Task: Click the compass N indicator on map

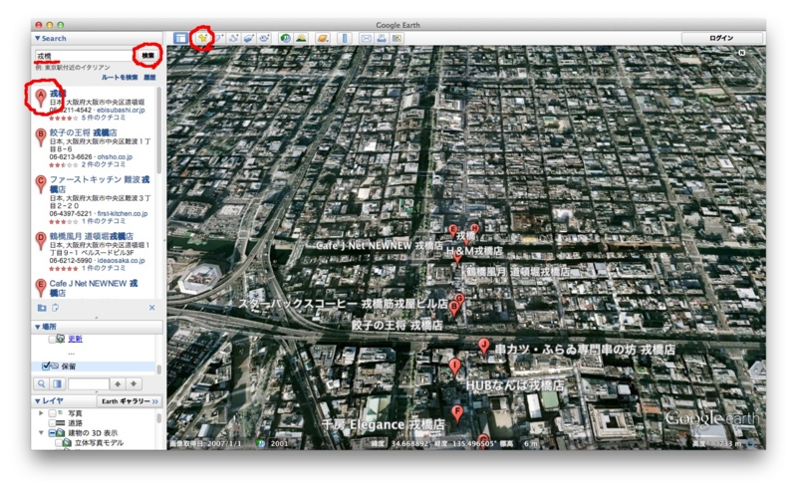Action: (742, 53)
